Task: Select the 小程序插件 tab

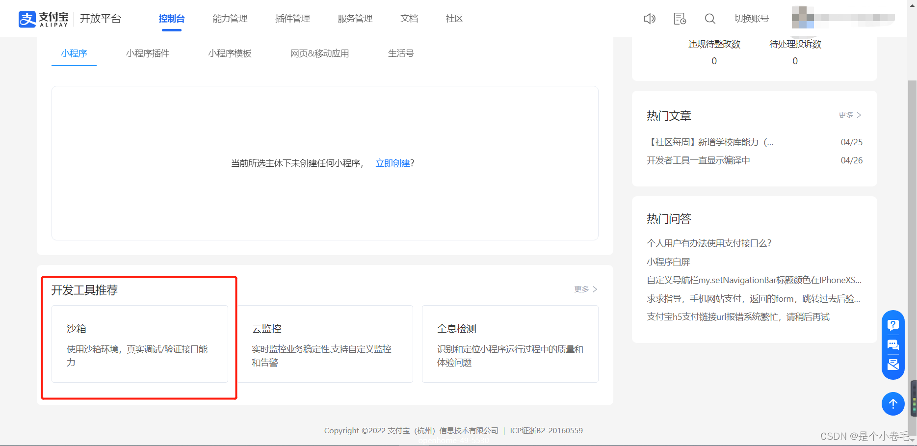Action: click(148, 53)
